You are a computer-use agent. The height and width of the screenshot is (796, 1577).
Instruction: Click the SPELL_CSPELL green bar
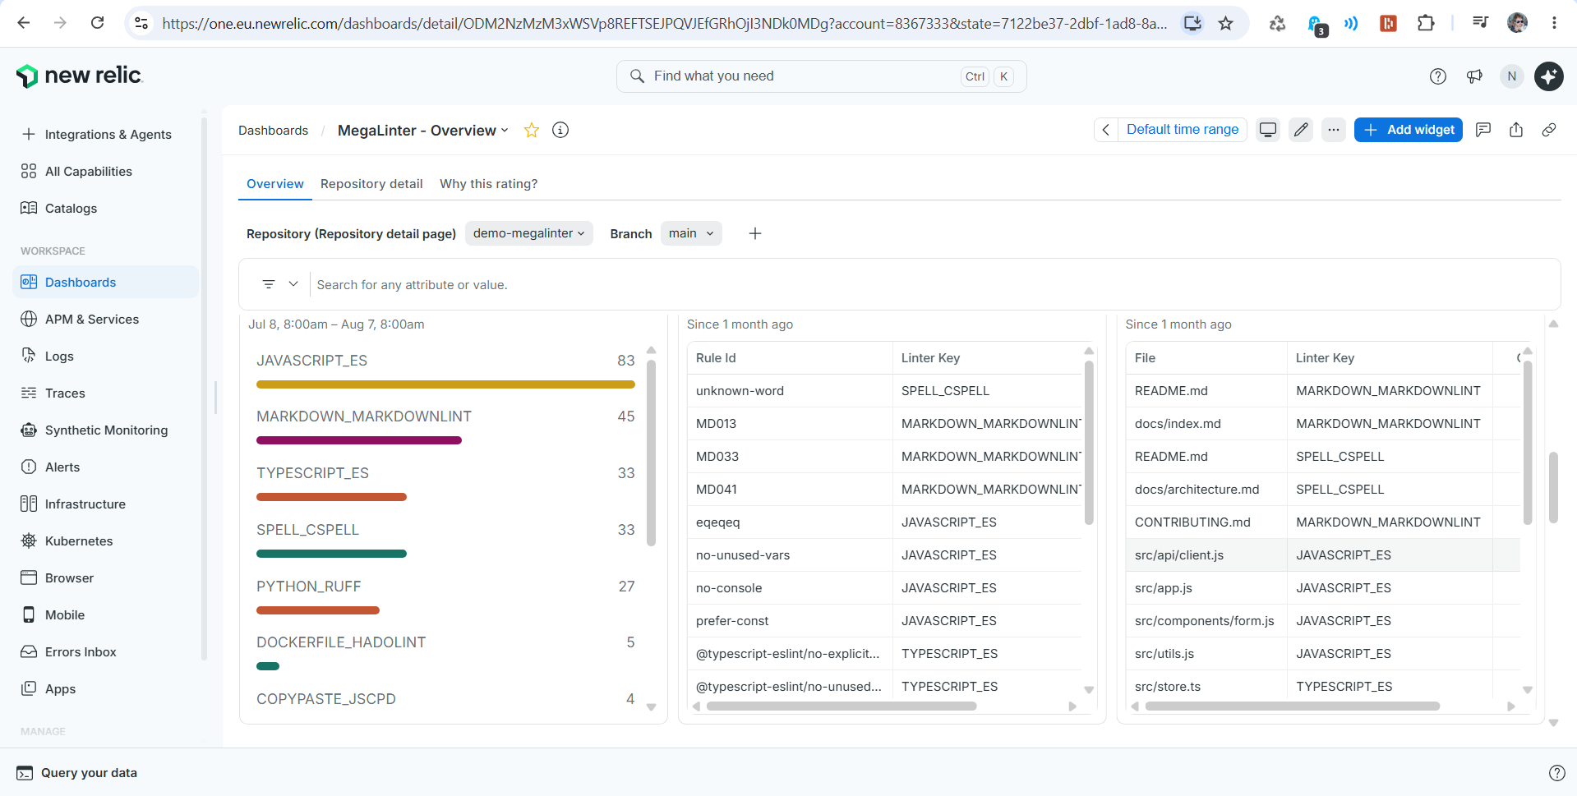[x=331, y=554]
